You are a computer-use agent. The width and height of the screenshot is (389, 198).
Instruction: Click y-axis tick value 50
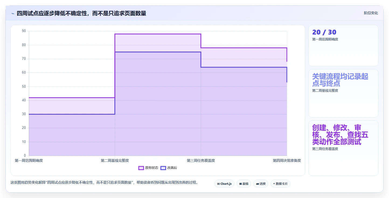pos(24,86)
